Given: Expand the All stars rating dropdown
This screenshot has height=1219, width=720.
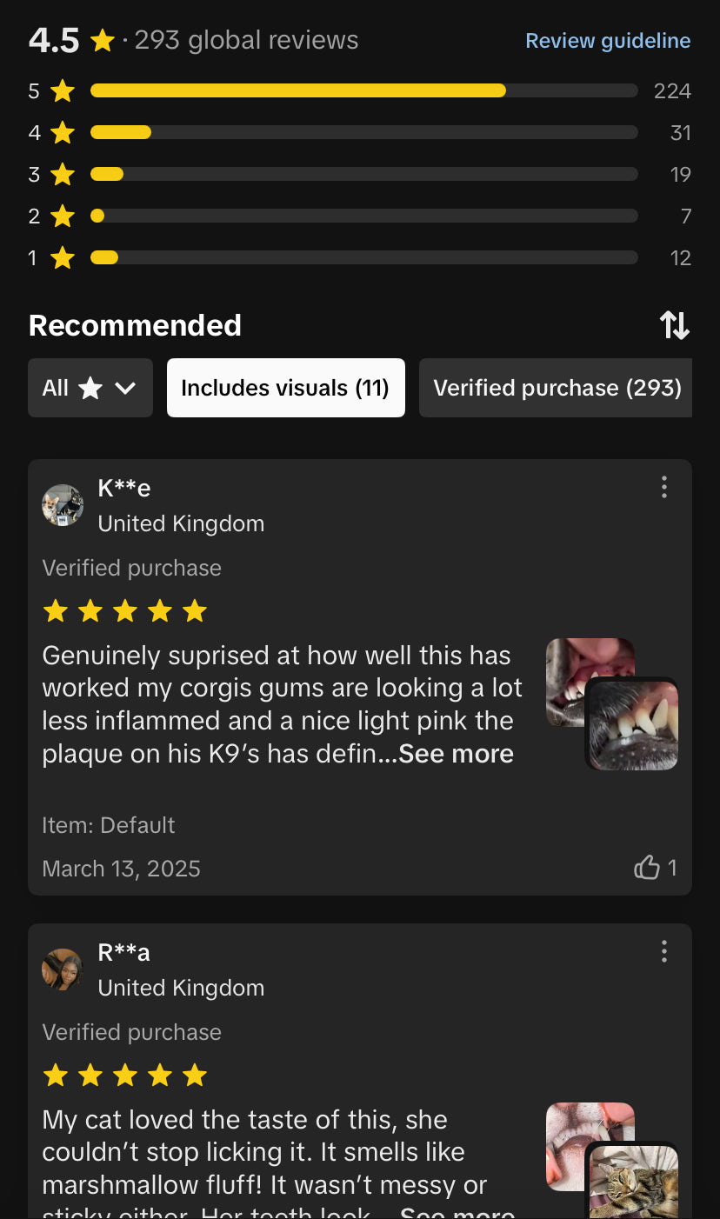Looking at the screenshot, I should coord(90,388).
